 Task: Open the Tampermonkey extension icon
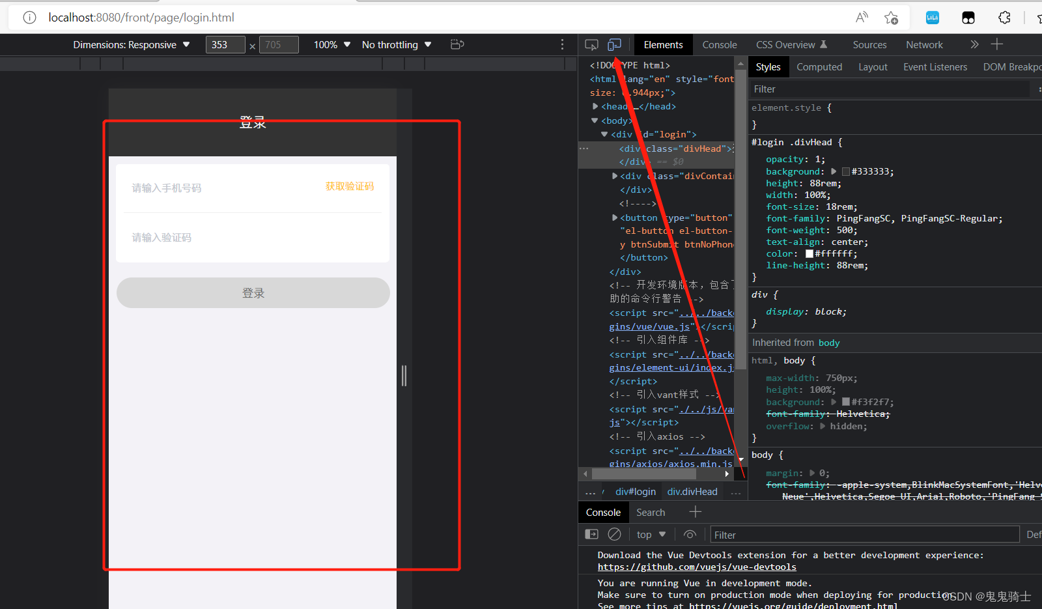968,18
